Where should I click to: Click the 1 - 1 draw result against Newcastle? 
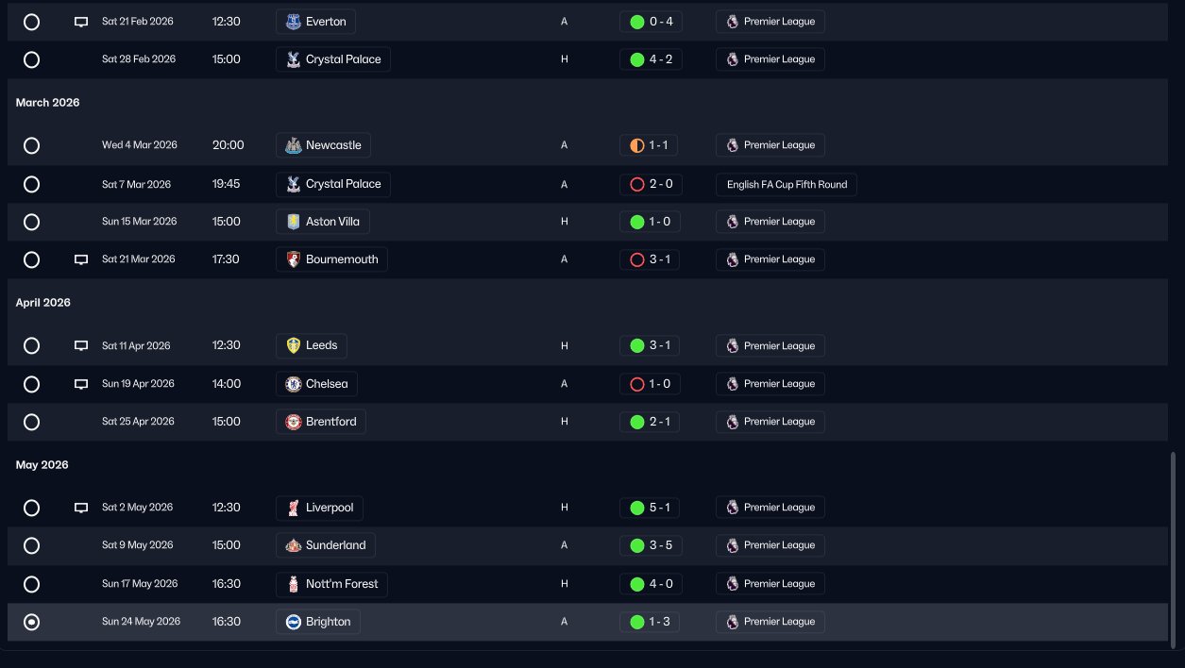[x=650, y=145]
